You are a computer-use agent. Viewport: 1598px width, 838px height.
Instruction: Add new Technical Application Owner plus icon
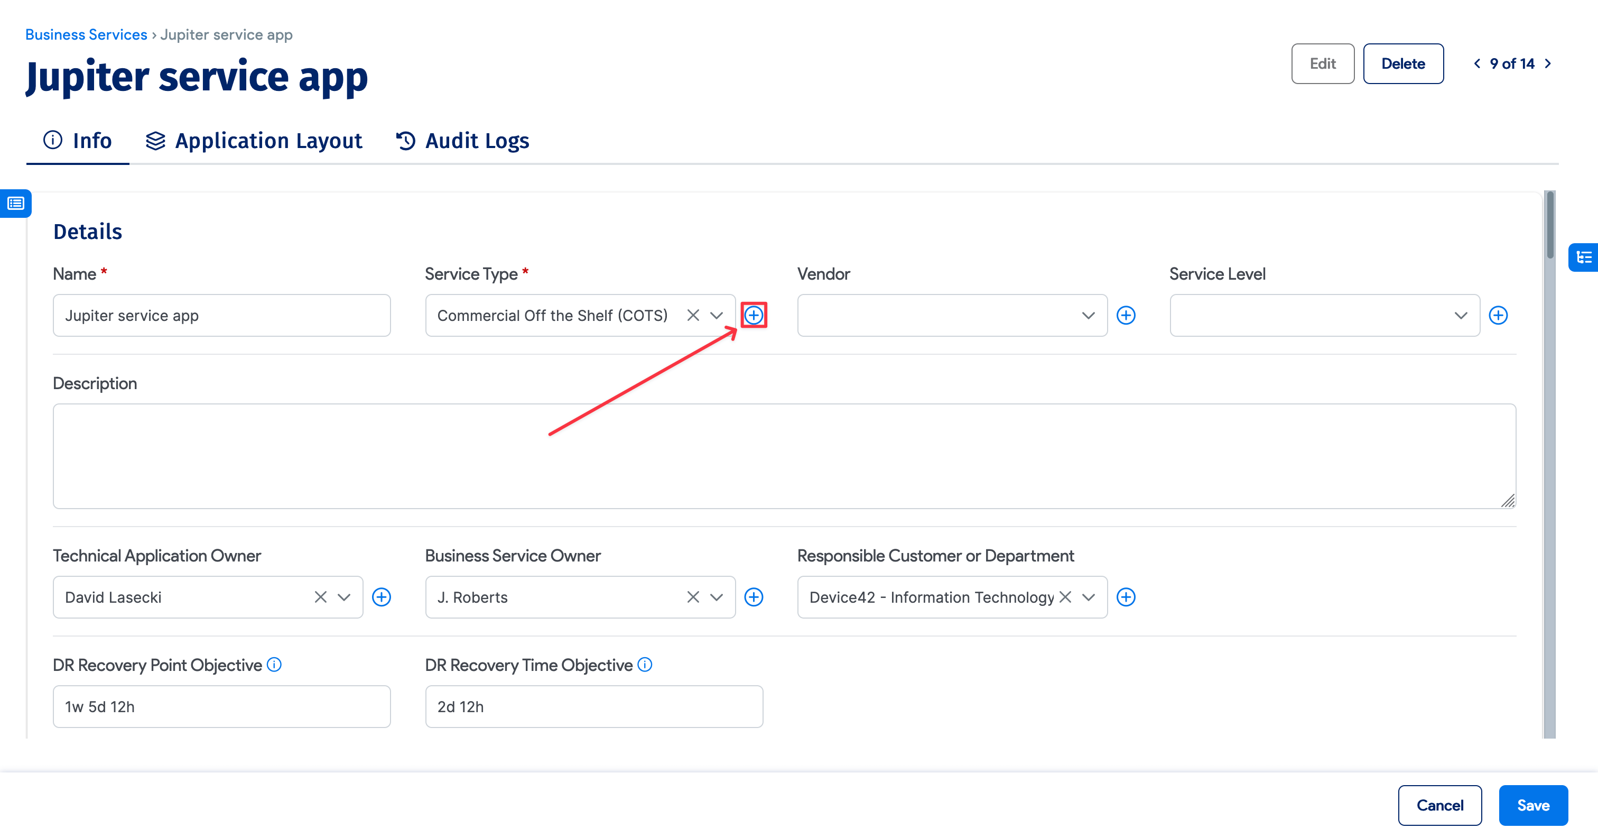[381, 597]
